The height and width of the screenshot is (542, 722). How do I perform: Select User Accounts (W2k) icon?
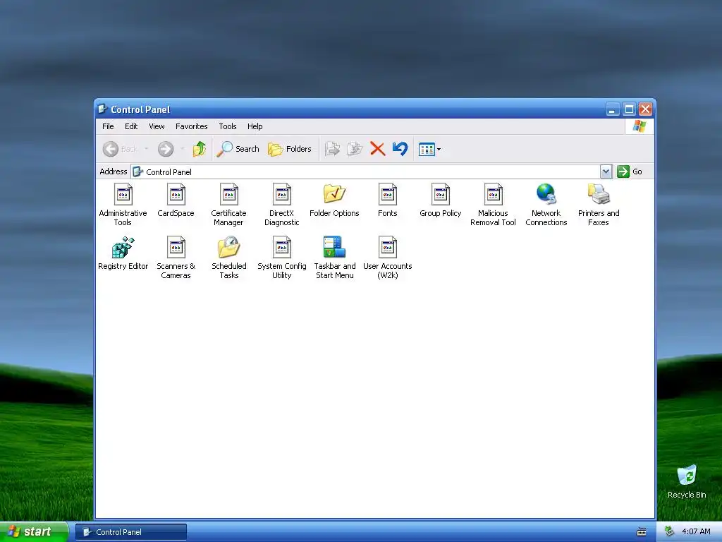pos(388,247)
